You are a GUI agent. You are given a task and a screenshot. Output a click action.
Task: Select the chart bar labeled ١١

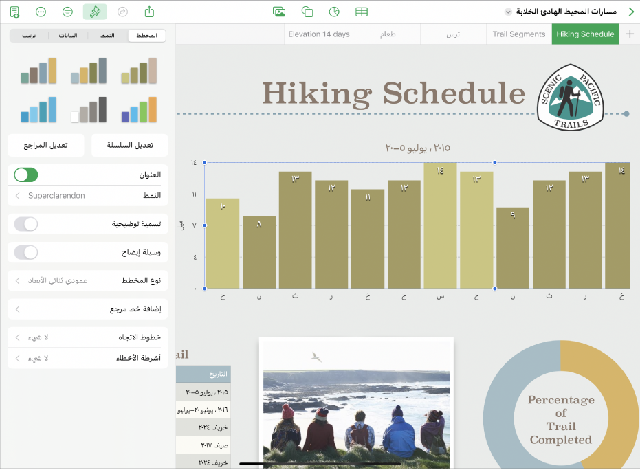pos(368,239)
